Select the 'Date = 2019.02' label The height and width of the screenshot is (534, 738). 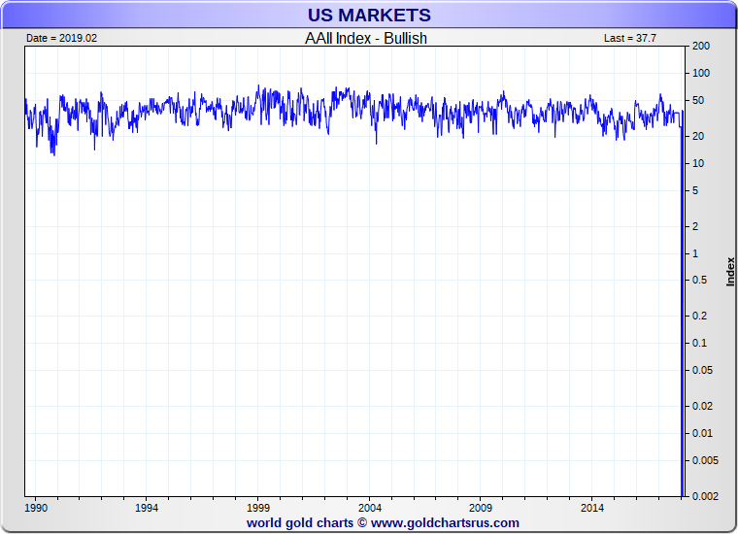point(63,38)
